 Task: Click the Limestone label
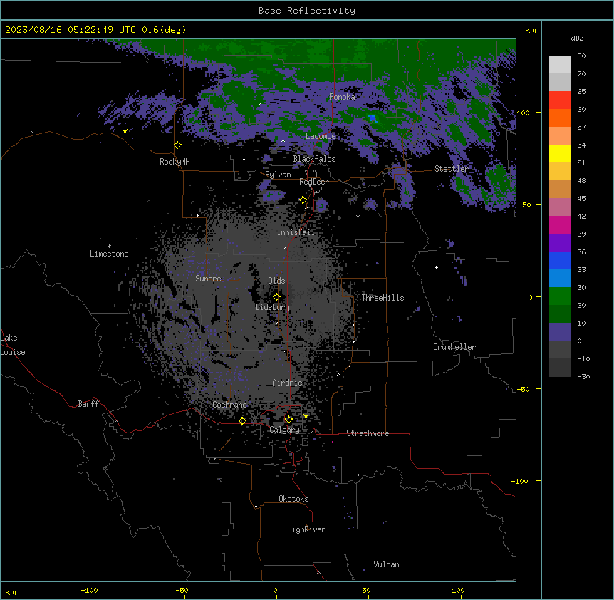(x=109, y=254)
